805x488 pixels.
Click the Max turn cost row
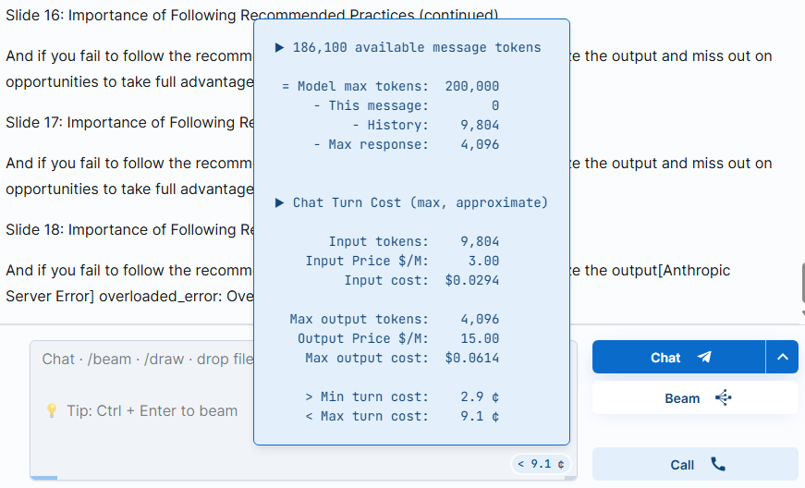coord(402,416)
